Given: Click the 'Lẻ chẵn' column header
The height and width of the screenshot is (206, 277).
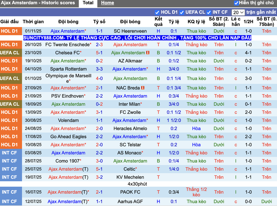Looking at the screenshot, I should coord(236,22).
